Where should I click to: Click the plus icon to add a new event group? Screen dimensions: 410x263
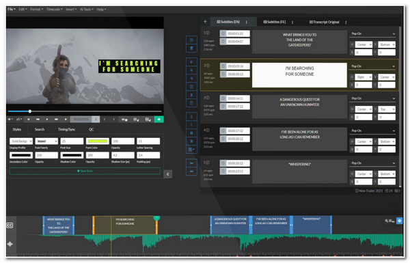pyautogui.click(x=205, y=22)
